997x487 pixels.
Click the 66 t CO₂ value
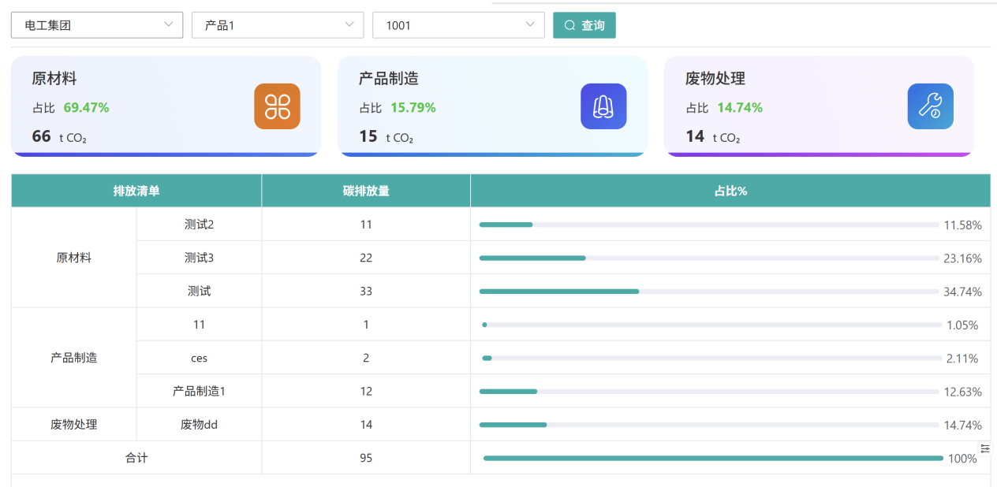(59, 136)
